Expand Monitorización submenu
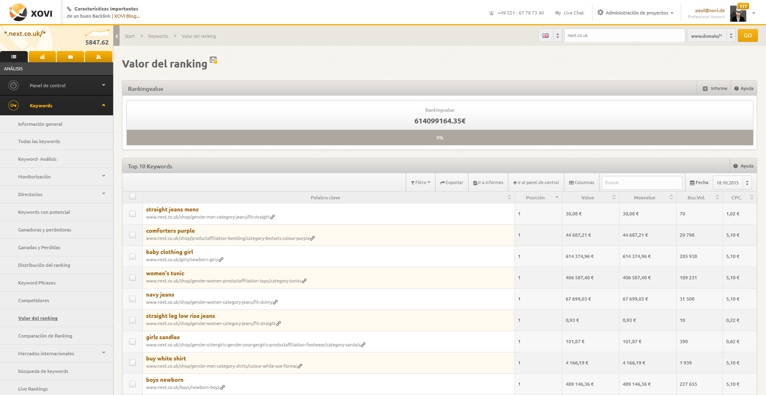The height and width of the screenshot is (395, 766). pos(103,176)
